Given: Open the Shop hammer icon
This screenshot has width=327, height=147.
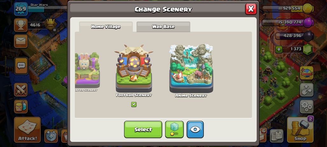Looking at the screenshot, I should (300, 130).
